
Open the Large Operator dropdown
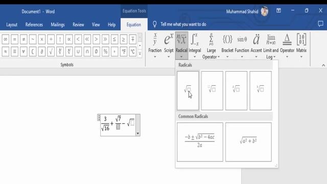pyautogui.click(x=211, y=45)
